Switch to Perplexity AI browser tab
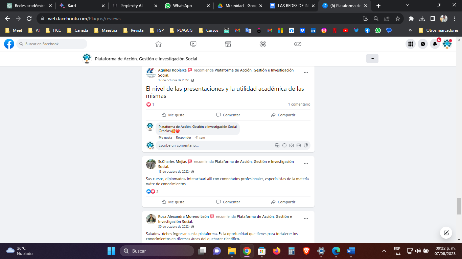 pyautogui.click(x=135, y=6)
